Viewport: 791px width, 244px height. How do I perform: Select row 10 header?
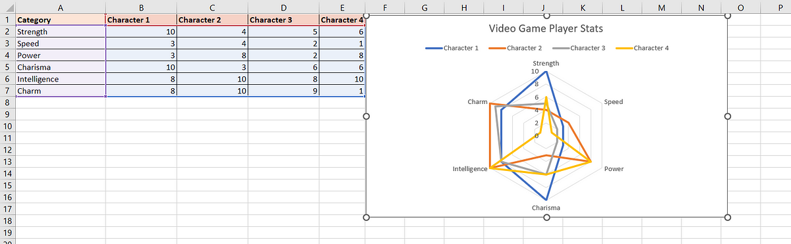tap(7, 126)
